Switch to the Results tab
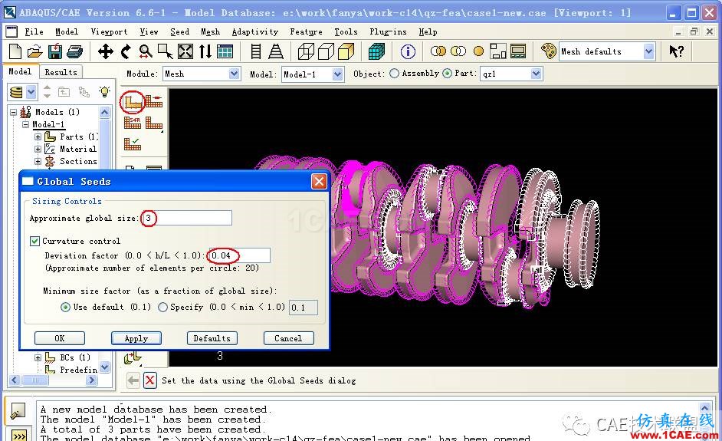Screen dimensions: 722x441 pos(61,72)
